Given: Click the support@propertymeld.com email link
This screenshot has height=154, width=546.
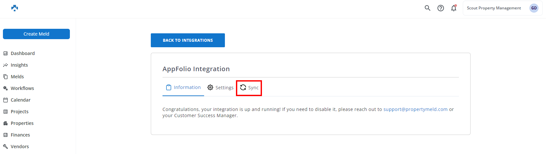Looking at the screenshot, I should 415,109.
